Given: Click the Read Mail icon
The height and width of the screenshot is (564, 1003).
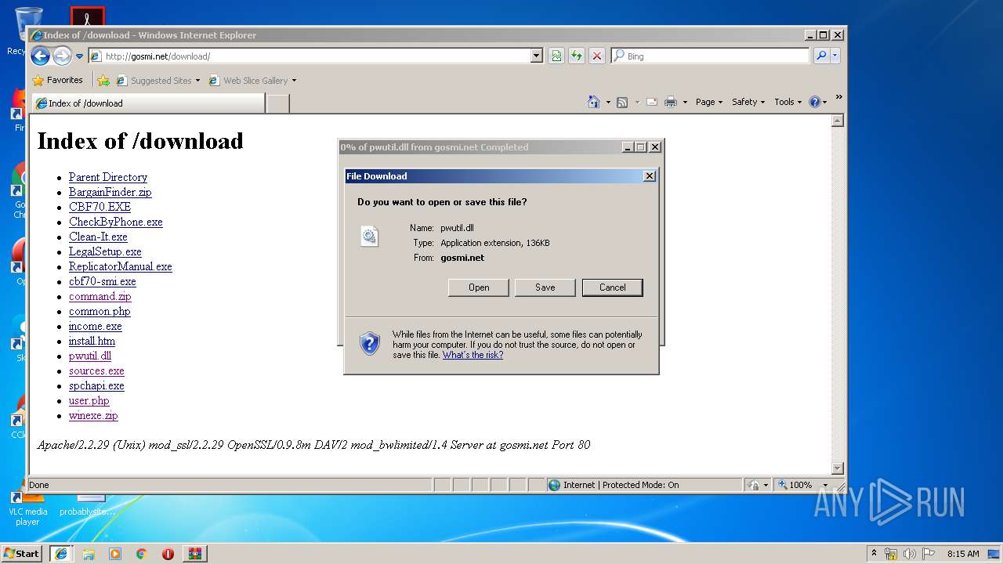Looking at the screenshot, I should click(651, 102).
